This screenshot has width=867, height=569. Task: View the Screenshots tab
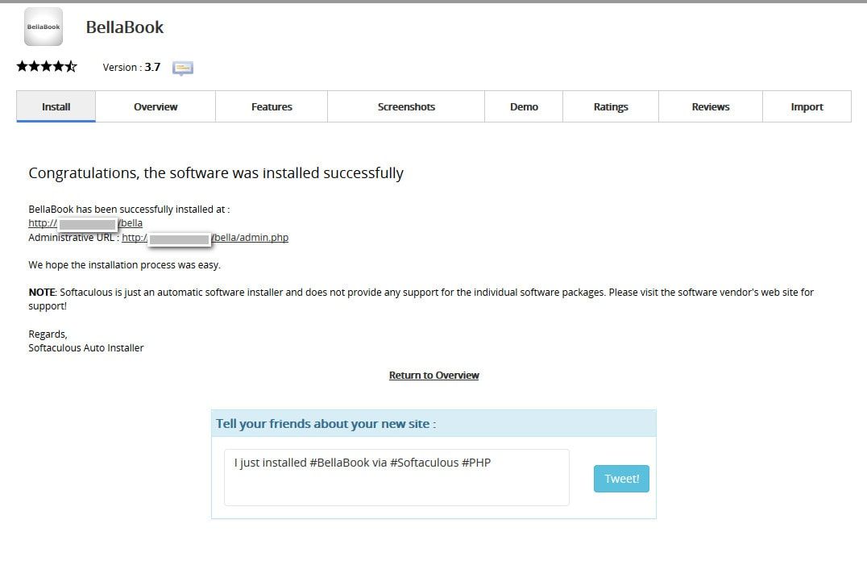coord(406,106)
